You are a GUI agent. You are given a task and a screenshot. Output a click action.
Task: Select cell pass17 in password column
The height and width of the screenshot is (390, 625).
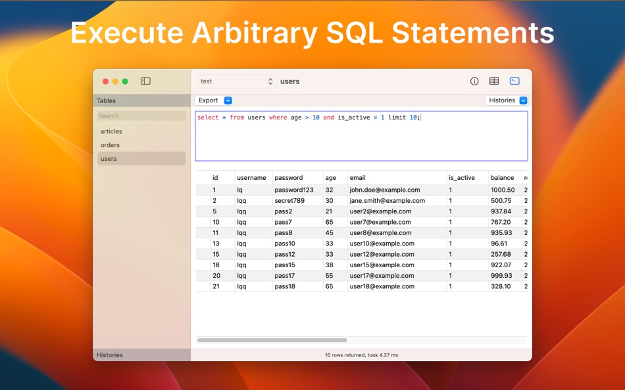pyautogui.click(x=285, y=276)
